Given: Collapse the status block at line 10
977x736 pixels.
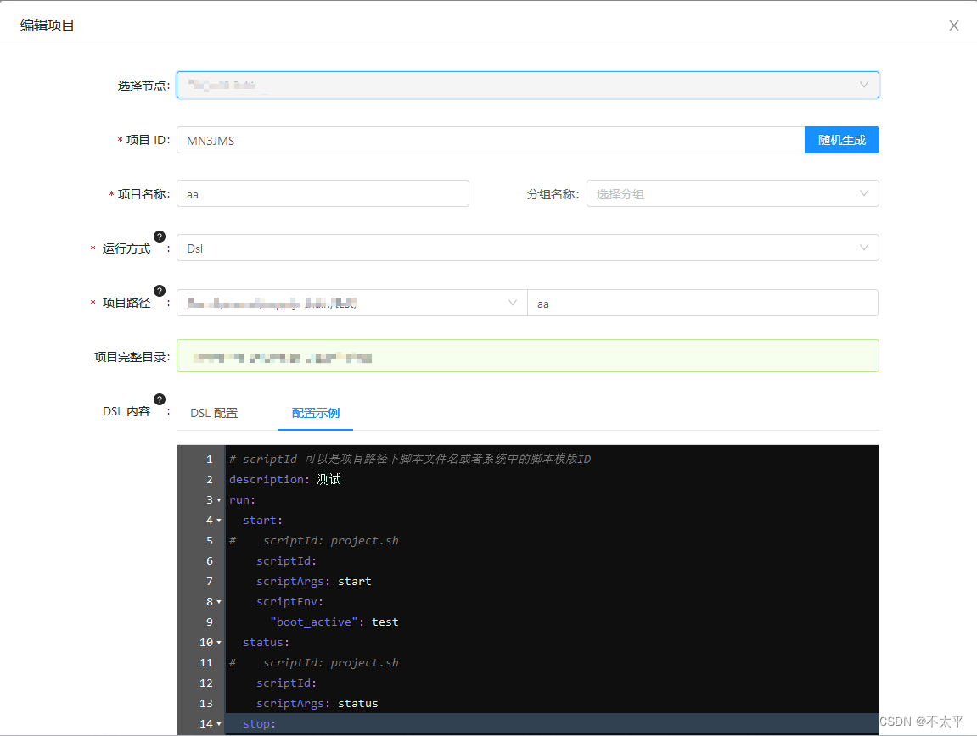Looking at the screenshot, I should pyautogui.click(x=217, y=642).
